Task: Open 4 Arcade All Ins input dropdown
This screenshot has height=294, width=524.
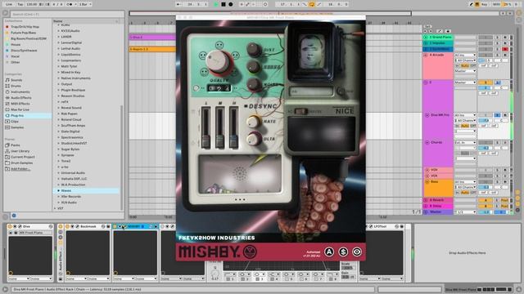Action: (465, 55)
